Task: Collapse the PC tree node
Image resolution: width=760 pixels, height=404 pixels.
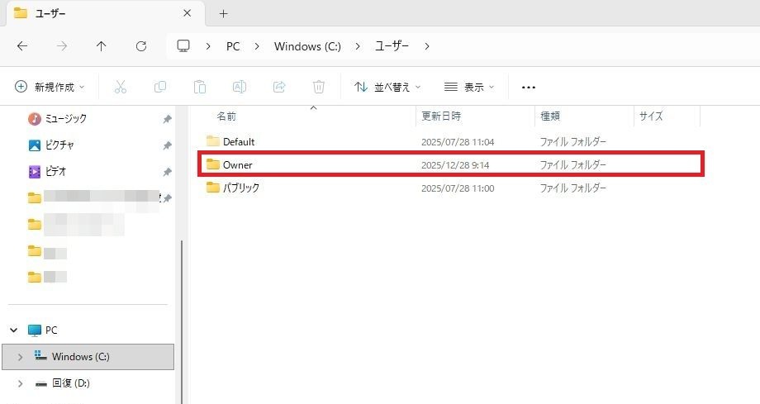Action: [x=14, y=330]
